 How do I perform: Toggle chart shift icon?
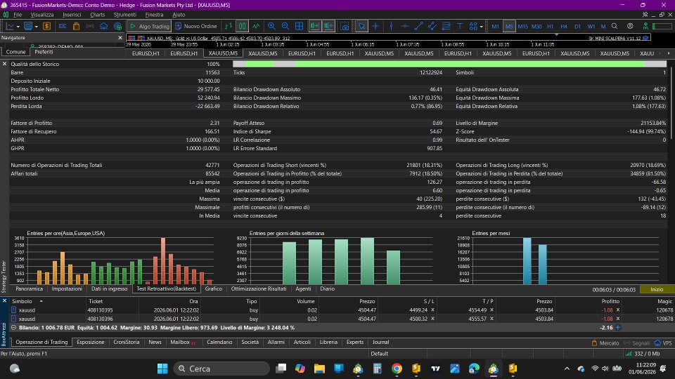(328, 26)
